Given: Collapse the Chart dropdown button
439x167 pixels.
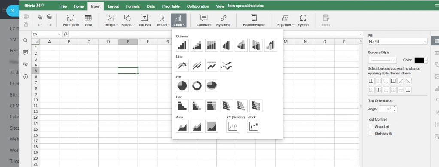Looking at the screenshot, I should click(179, 21).
